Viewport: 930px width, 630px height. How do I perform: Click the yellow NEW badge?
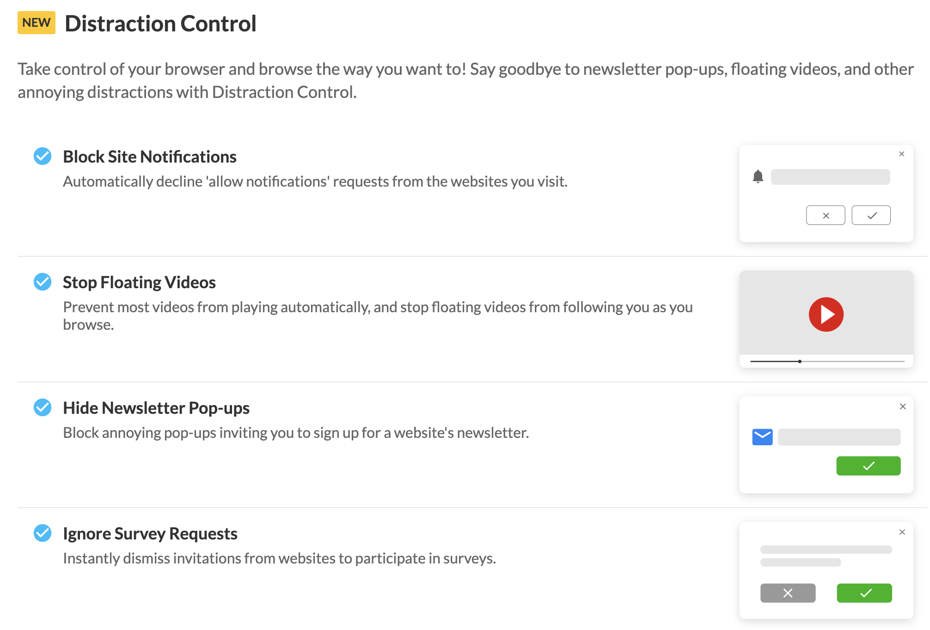(x=37, y=23)
